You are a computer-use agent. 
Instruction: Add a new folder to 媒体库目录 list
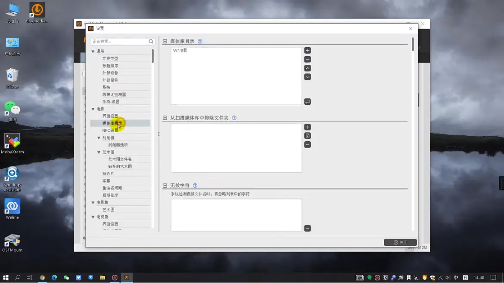coord(307,51)
